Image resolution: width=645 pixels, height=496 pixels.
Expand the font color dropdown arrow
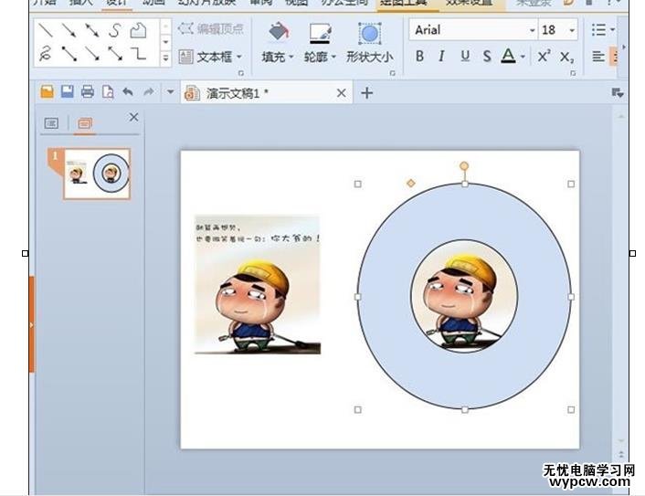point(523,57)
